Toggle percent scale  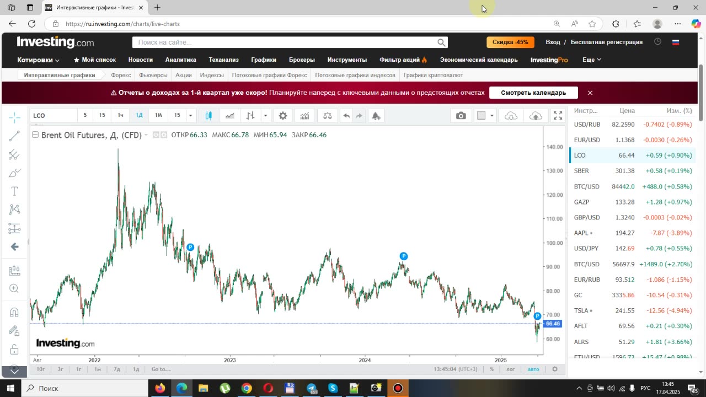[491, 369]
